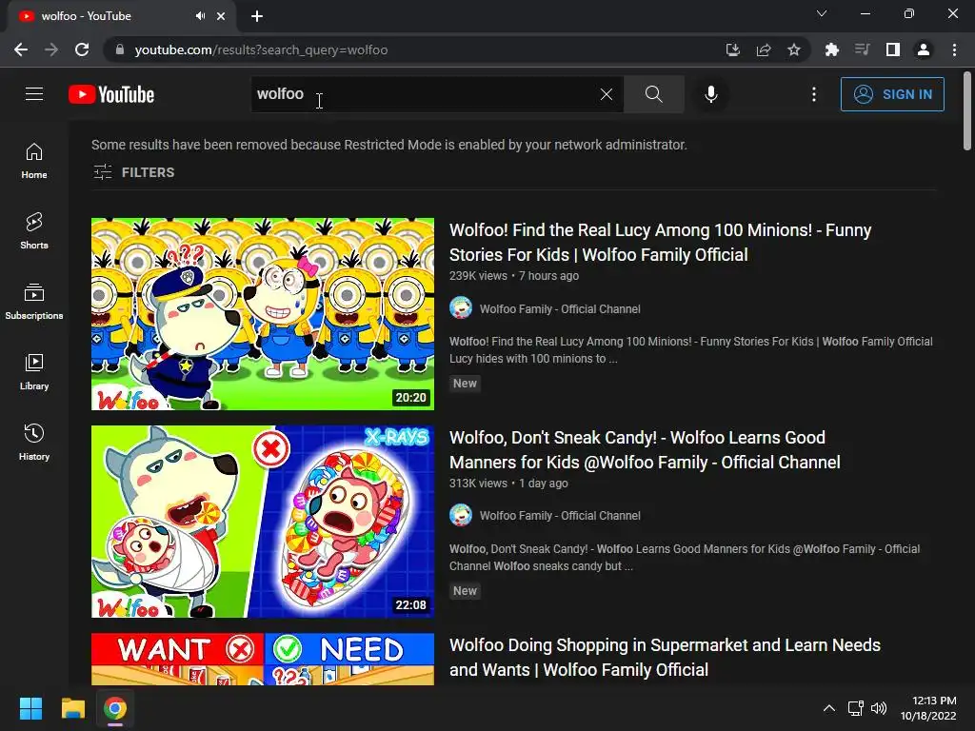Go forward with the browser forward arrow
The height and width of the screenshot is (731, 975).
coord(51,49)
